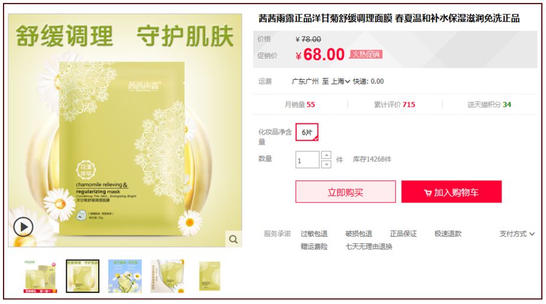546x304 pixels.
Task: Play the product video
Action: 23,227
